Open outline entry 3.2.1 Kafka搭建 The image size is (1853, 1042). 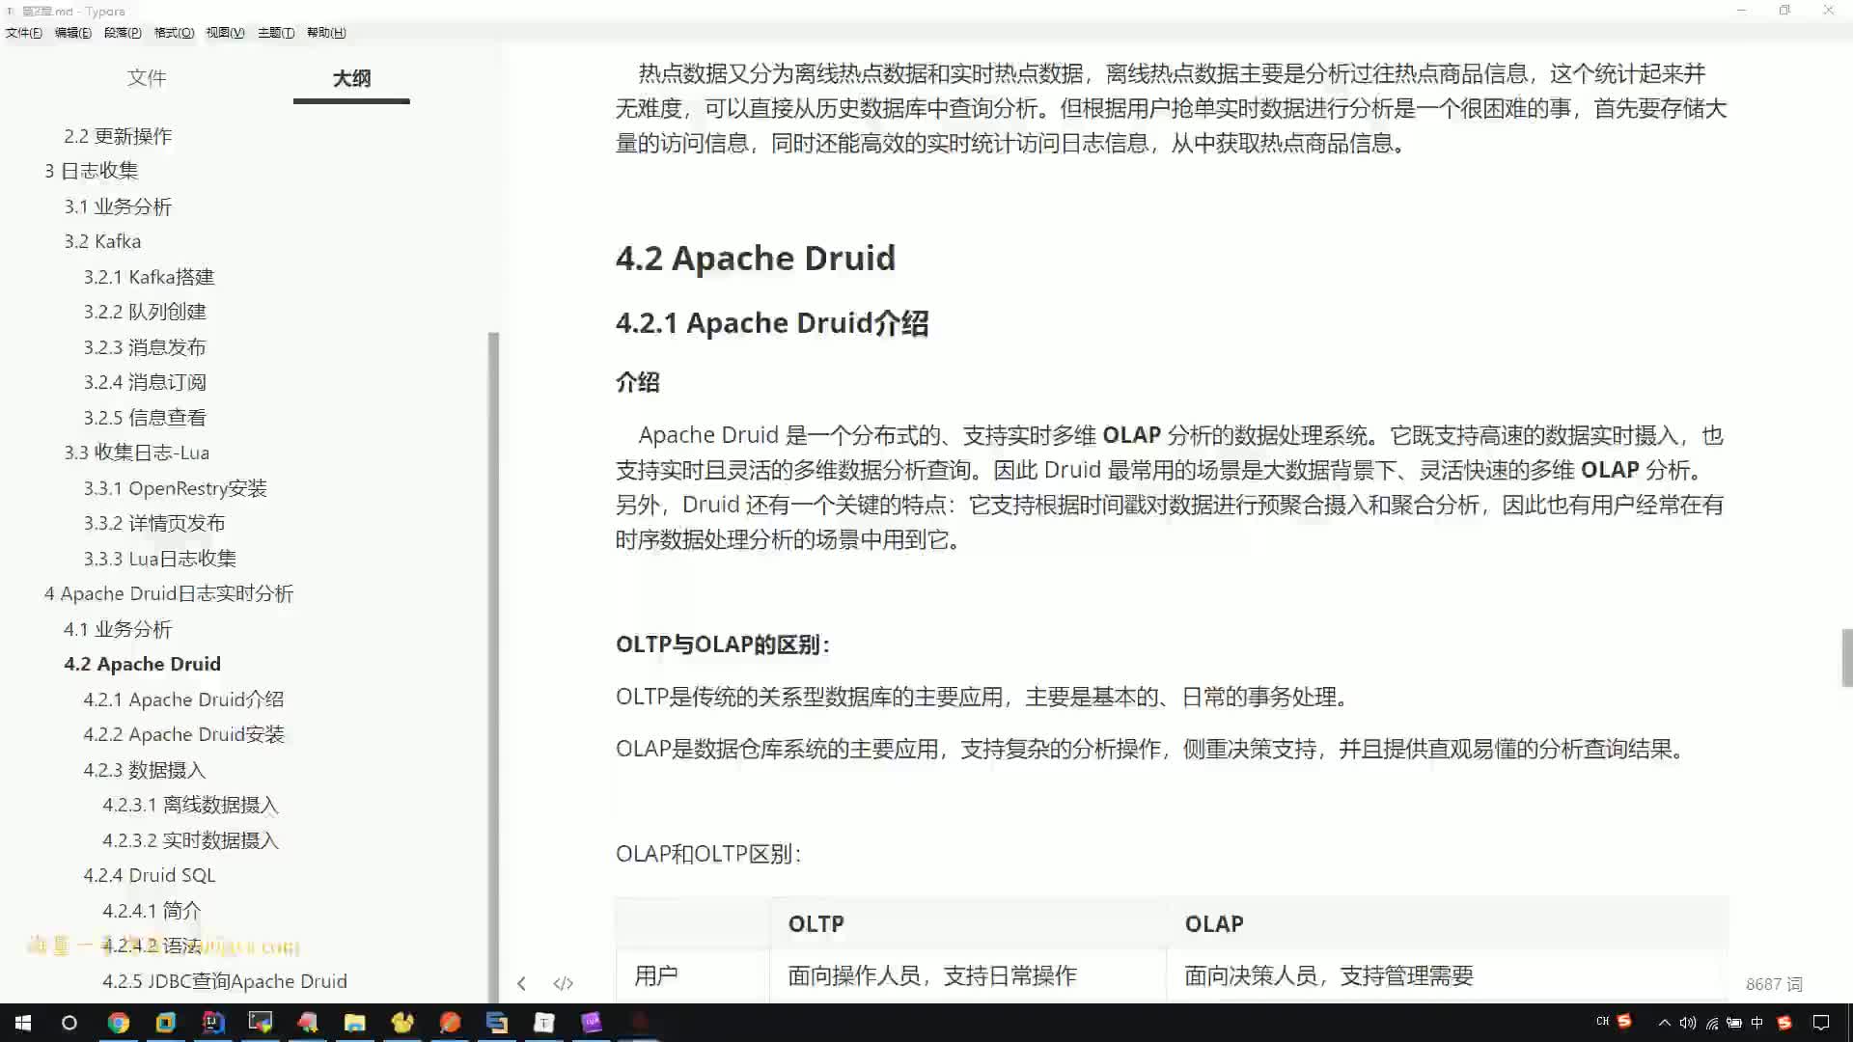(x=149, y=277)
